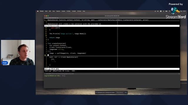Click the line 'ctx context.Context,'
This screenshot has width=188, height=105.
pos(58,45)
